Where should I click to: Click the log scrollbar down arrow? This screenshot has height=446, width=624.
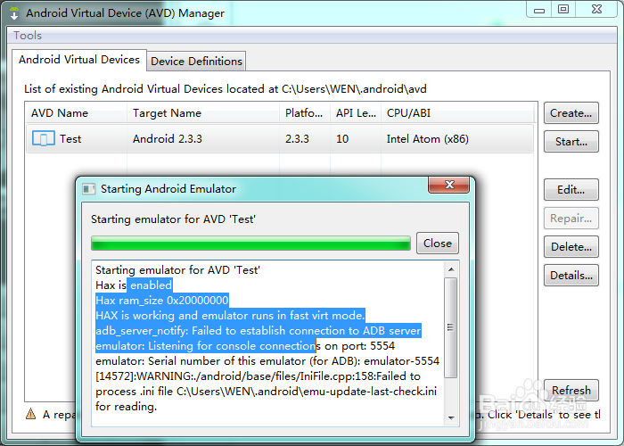tap(451, 417)
